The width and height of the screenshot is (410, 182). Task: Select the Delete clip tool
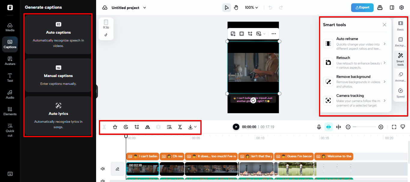point(115,127)
